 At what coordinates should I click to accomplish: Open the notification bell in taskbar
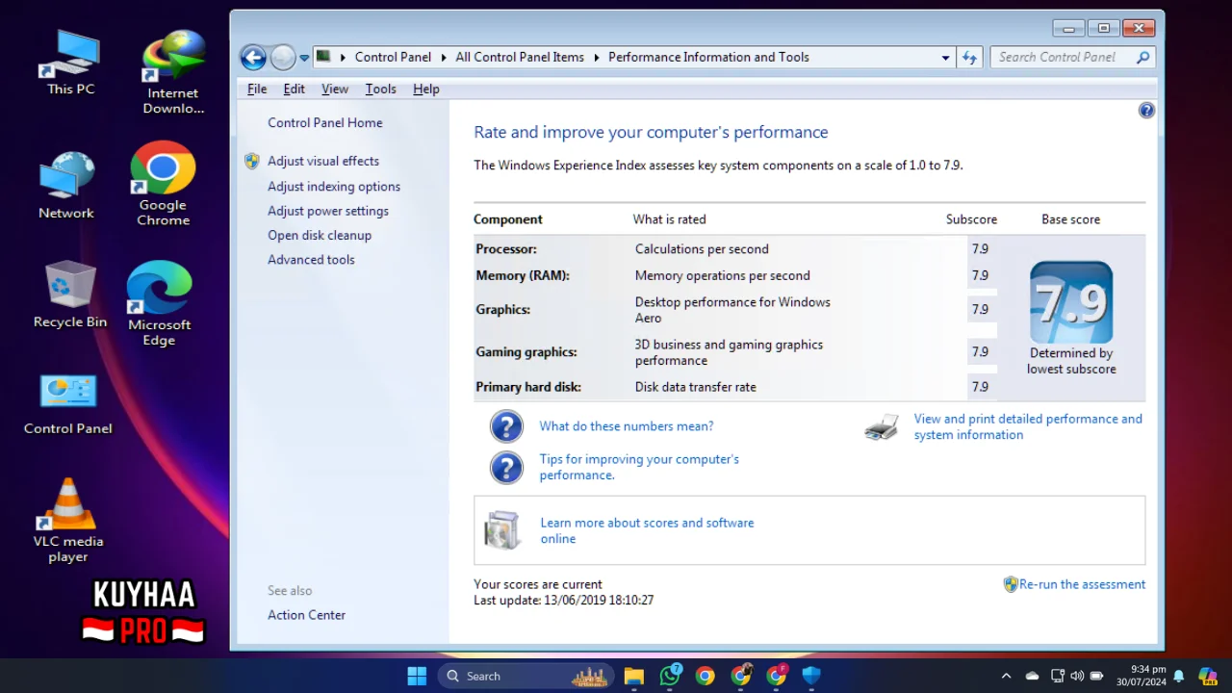point(1178,676)
